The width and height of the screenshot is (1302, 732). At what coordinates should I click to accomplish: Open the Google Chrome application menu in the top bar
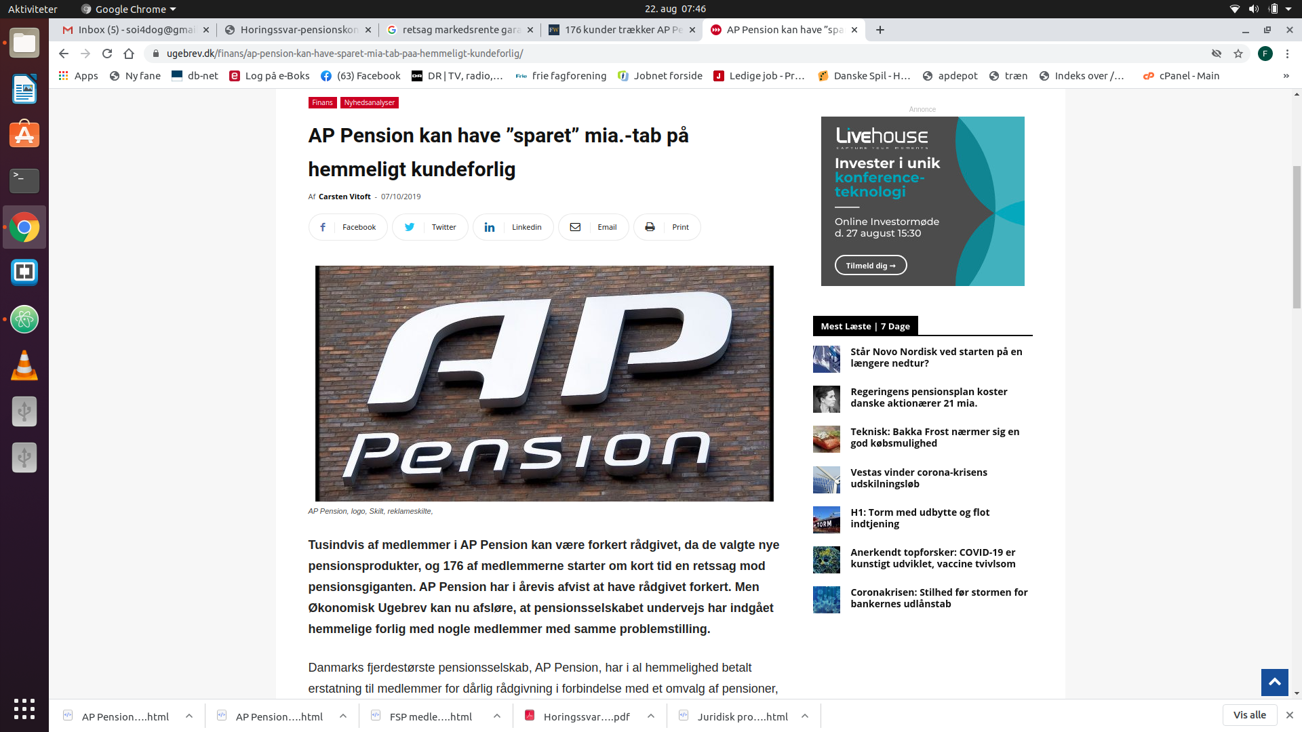(128, 9)
